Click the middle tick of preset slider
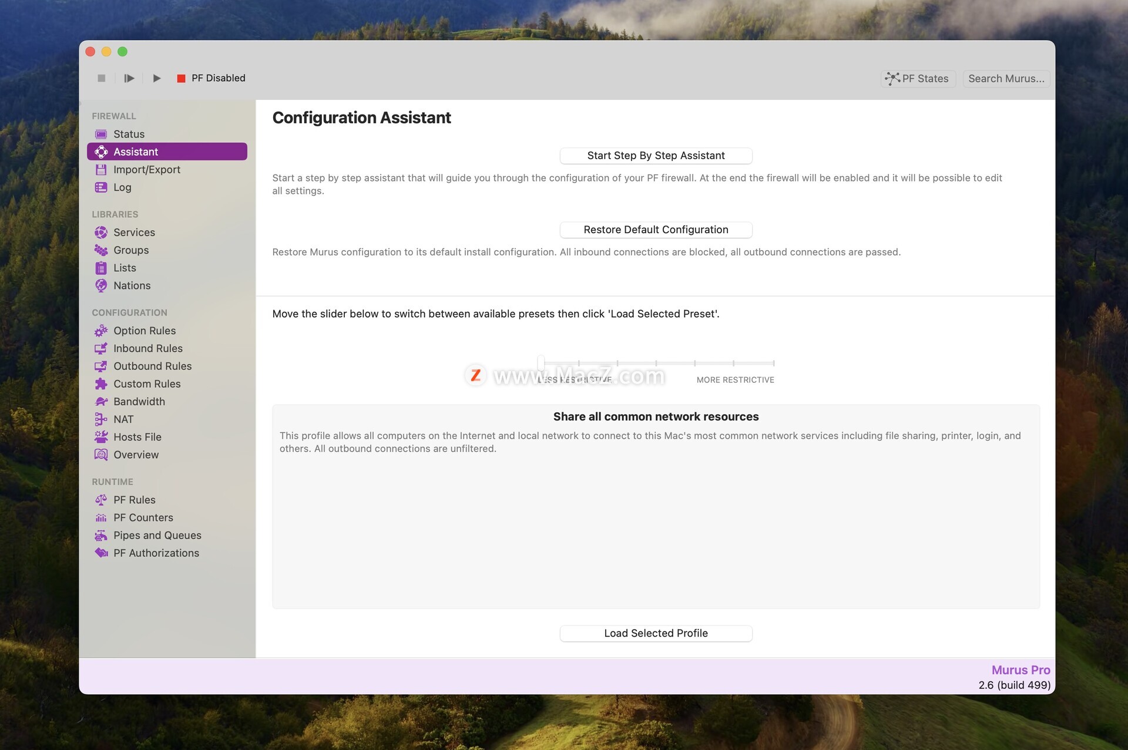Viewport: 1128px width, 750px height. [656, 363]
